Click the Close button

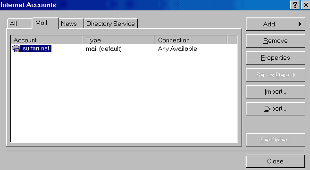(276, 162)
